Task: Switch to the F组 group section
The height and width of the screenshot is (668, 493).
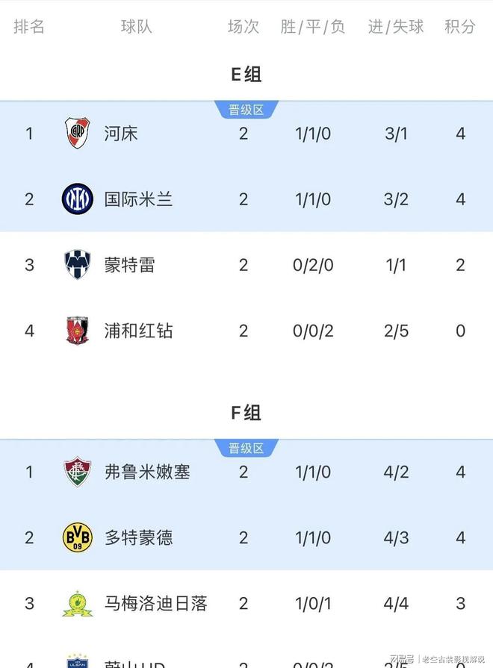Action: (x=246, y=413)
